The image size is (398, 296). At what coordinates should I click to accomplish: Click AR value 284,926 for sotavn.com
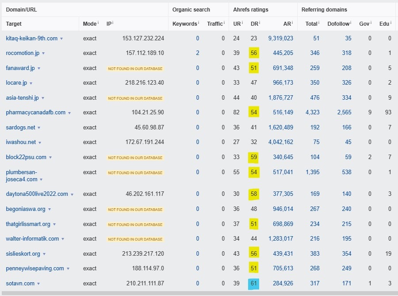click(283, 283)
